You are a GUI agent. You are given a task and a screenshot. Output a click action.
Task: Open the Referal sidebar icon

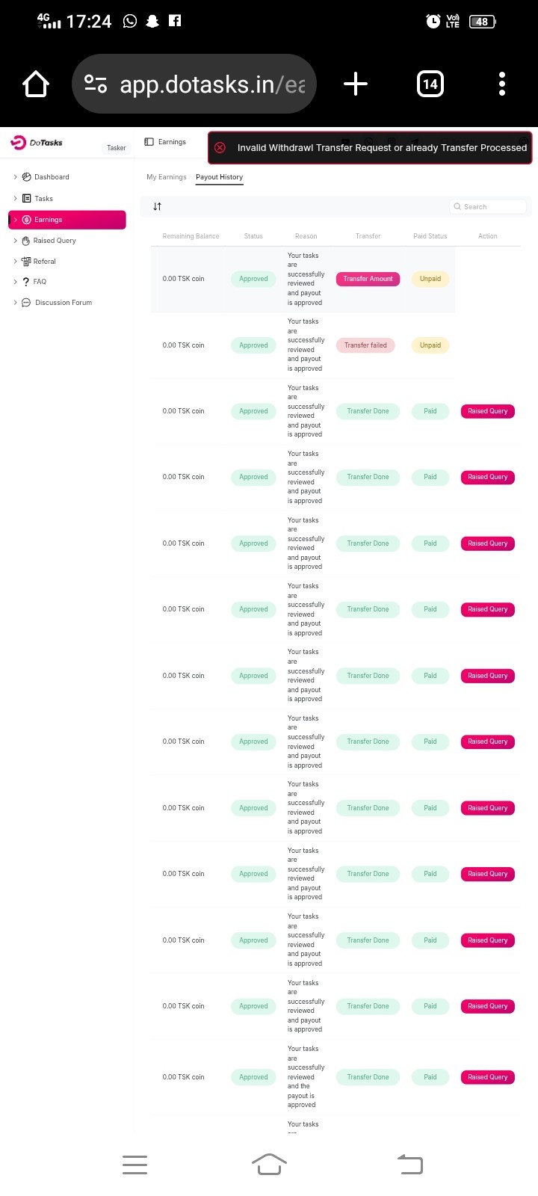pyautogui.click(x=26, y=262)
